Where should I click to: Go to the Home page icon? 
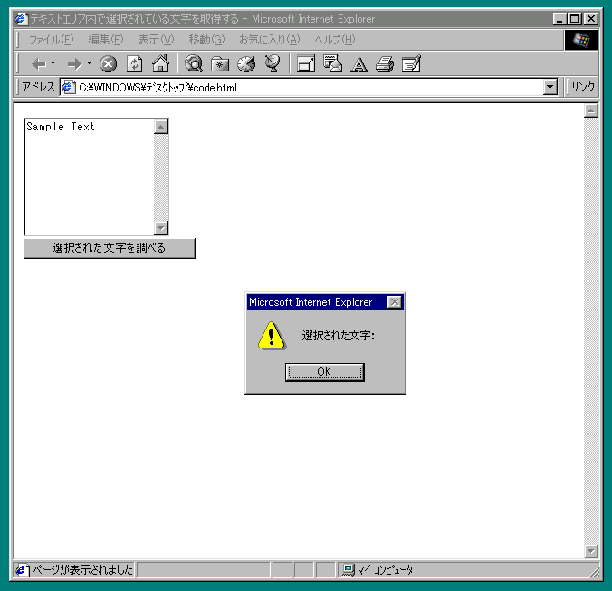pos(161,63)
